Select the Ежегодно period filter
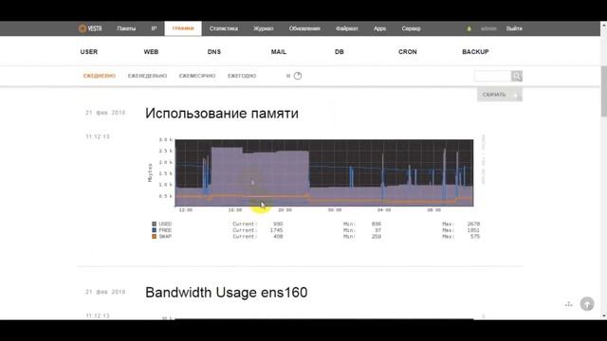 (x=242, y=76)
